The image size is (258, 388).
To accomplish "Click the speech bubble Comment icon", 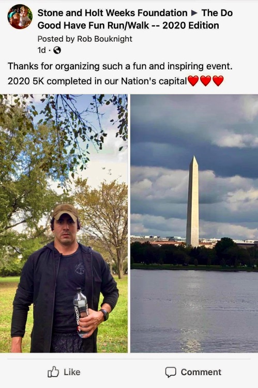I will pos(171,372).
